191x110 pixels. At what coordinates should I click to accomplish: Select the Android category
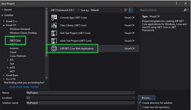[x=14, y=48]
